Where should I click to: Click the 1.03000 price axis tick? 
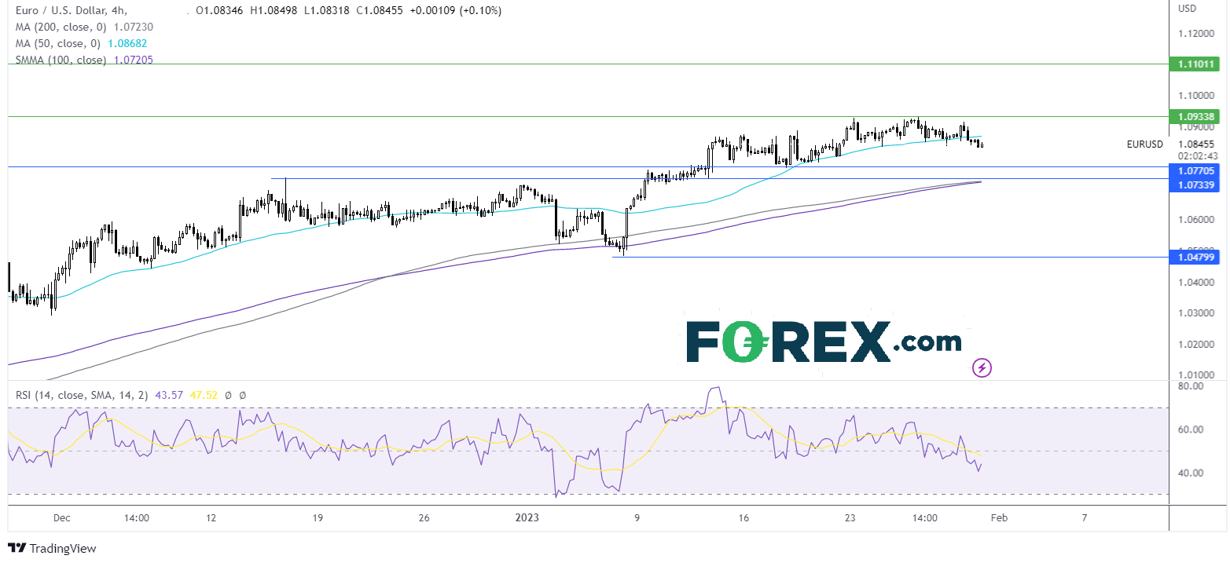click(1196, 313)
